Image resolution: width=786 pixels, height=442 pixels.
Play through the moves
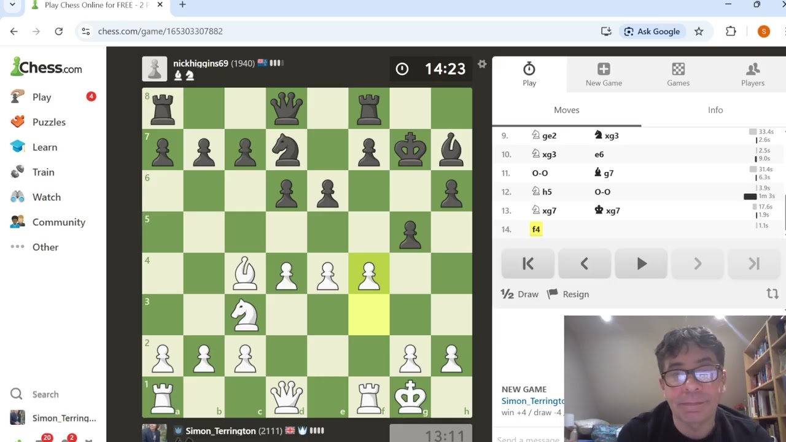pos(641,264)
